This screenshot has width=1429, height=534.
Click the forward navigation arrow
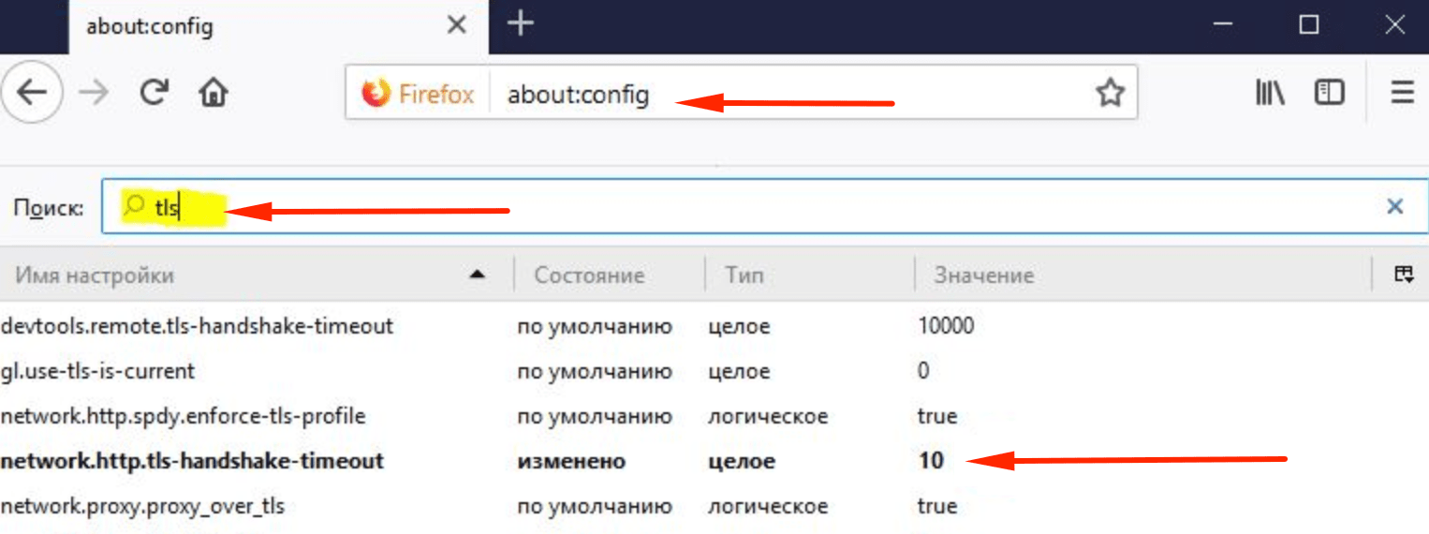tap(94, 93)
